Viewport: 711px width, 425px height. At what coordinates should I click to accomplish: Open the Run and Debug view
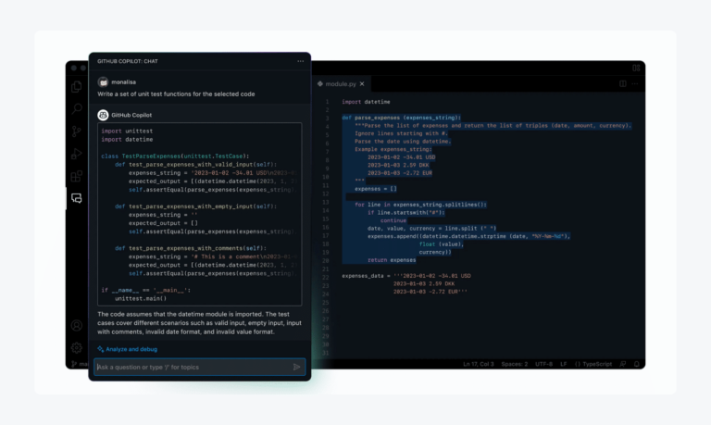(x=77, y=153)
